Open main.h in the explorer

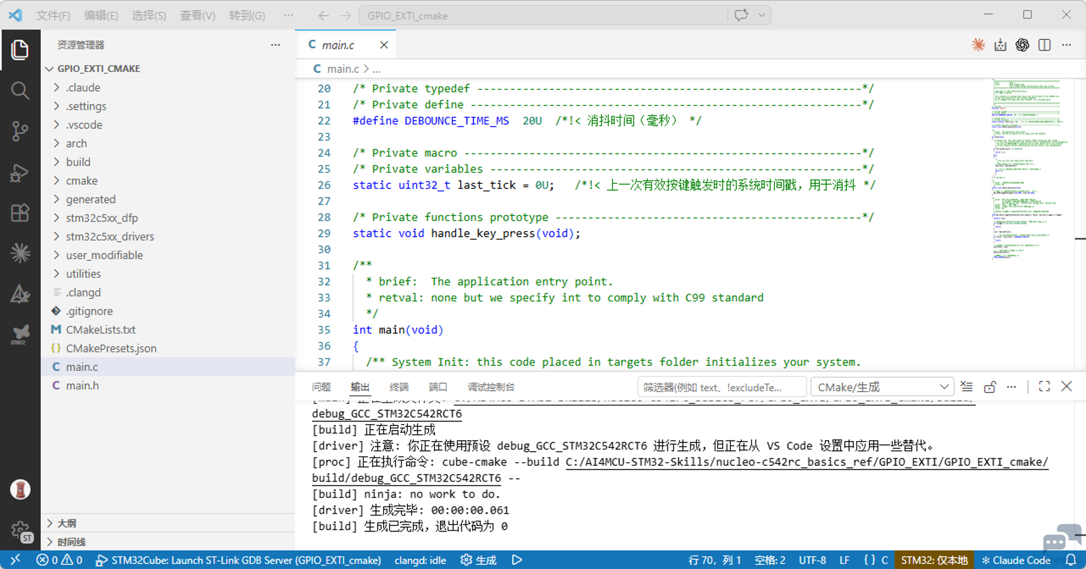(x=168, y=385)
